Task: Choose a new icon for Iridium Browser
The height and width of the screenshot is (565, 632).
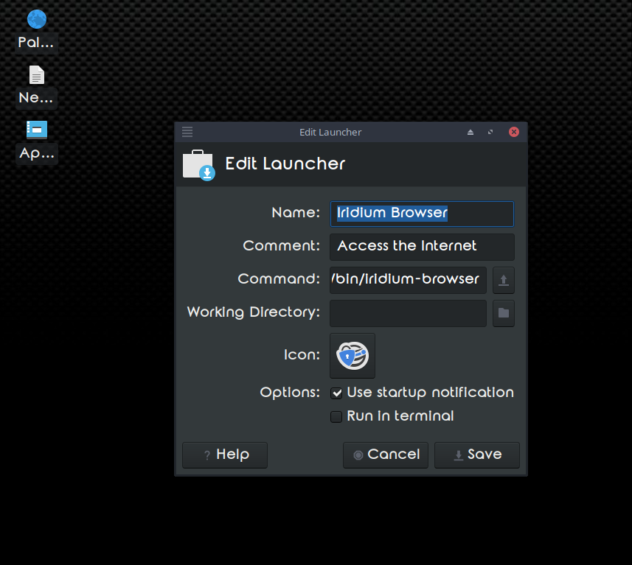Action: (x=353, y=356)
